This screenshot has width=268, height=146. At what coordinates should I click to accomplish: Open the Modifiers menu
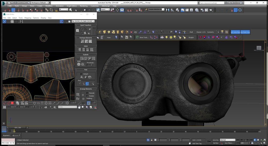tap(49, 6)
